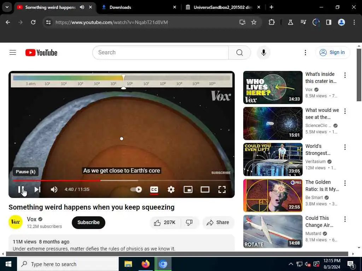This screenshot has height=271, width=362.
Task: Focus the YouTube Search field
Action: pos(160,53)
